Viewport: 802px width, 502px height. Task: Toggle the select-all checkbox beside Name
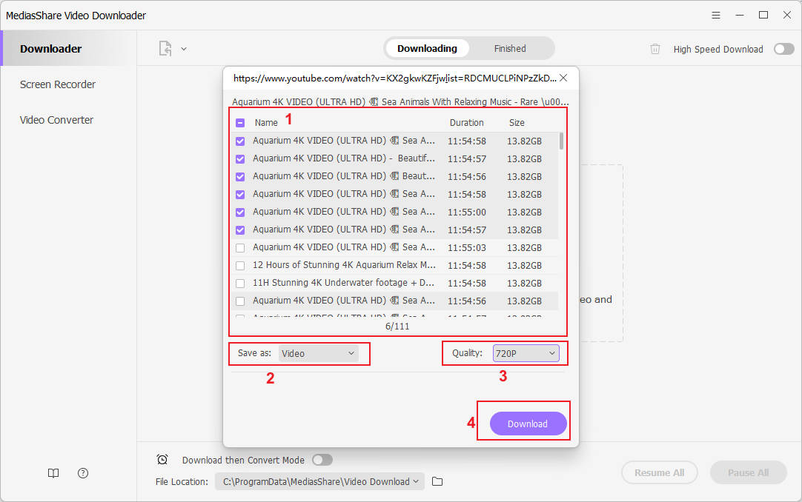coord(240,123)
